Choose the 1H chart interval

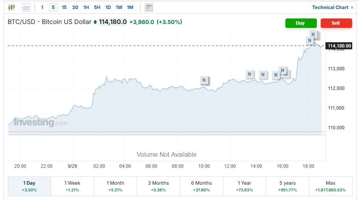coord(86,7)
